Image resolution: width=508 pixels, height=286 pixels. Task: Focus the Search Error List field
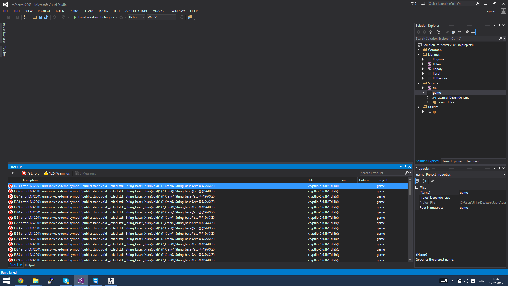pos(382,173)
